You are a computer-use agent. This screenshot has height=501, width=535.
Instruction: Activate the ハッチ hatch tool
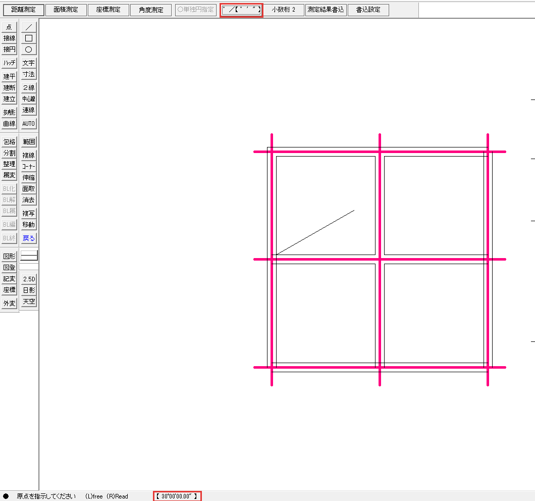pos(9,63)
